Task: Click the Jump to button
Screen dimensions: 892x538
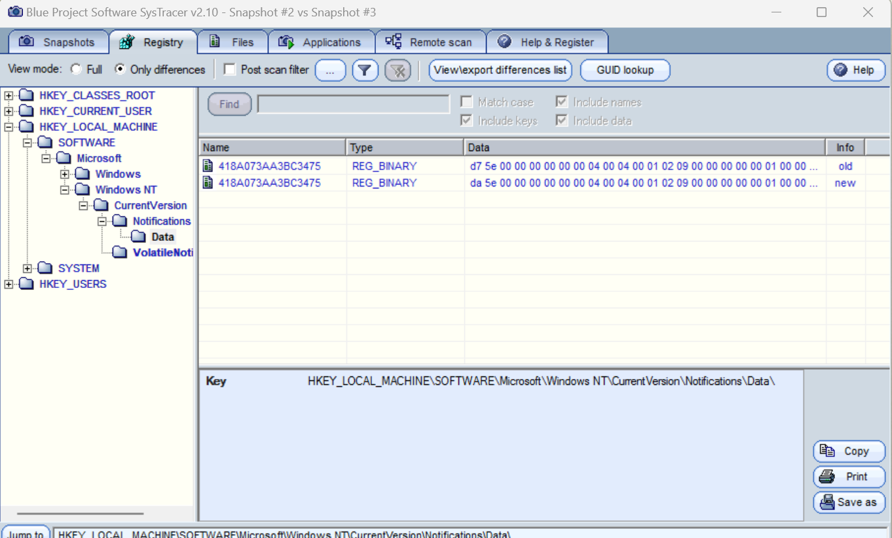Action: pyautogui.click(x=26, y=532)
